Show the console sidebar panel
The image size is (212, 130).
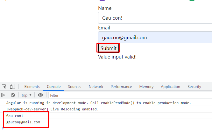coord(4,95)
